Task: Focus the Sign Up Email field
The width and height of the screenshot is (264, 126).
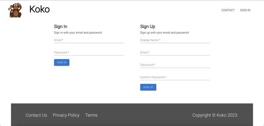Action: point(175,53)
